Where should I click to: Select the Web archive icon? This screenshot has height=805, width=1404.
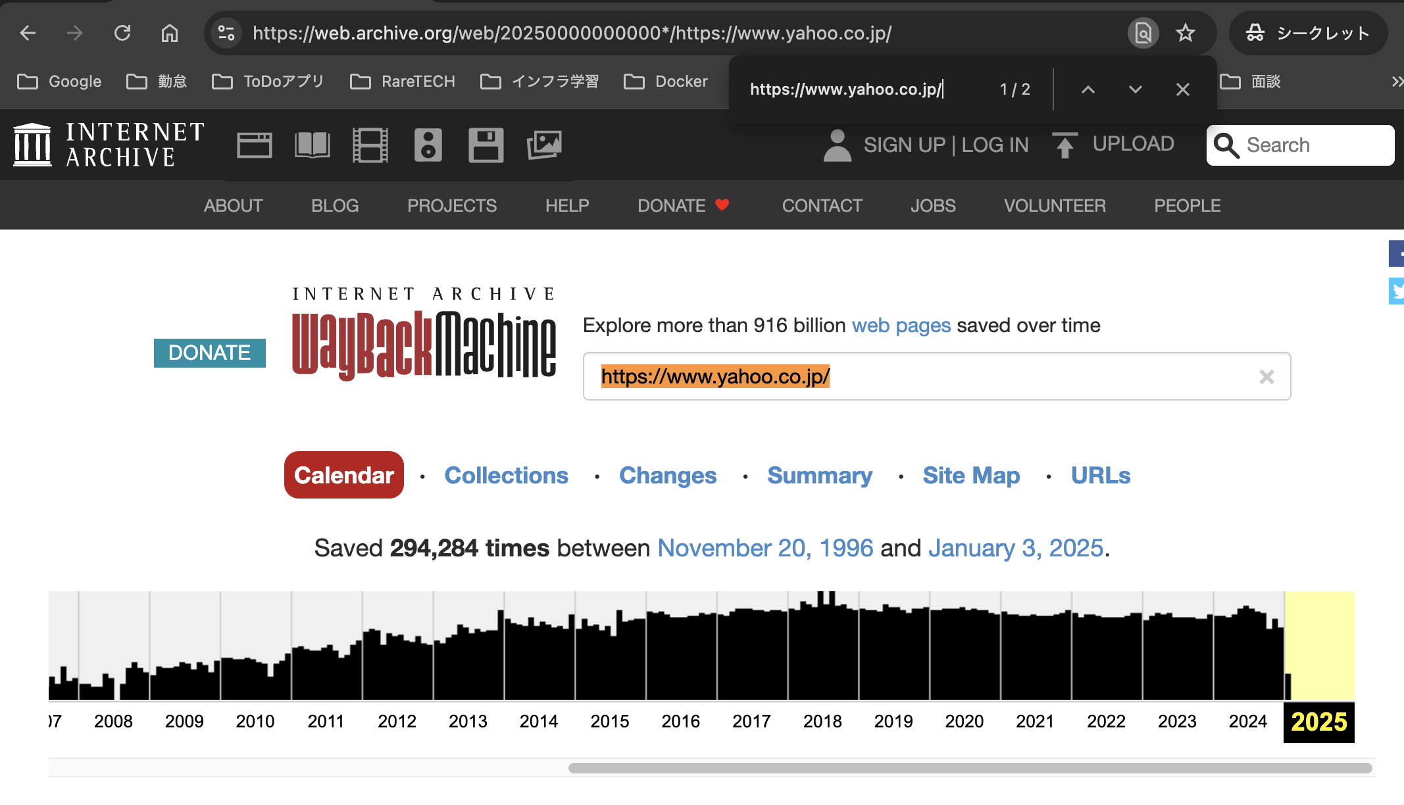coord(254,145)
